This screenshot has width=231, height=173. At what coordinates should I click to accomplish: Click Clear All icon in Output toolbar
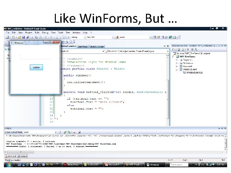(x=74, y=132)
